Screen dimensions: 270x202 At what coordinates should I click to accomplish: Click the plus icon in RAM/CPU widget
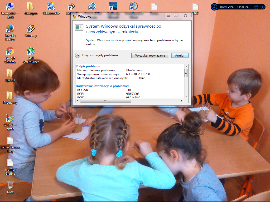[262, 7]
